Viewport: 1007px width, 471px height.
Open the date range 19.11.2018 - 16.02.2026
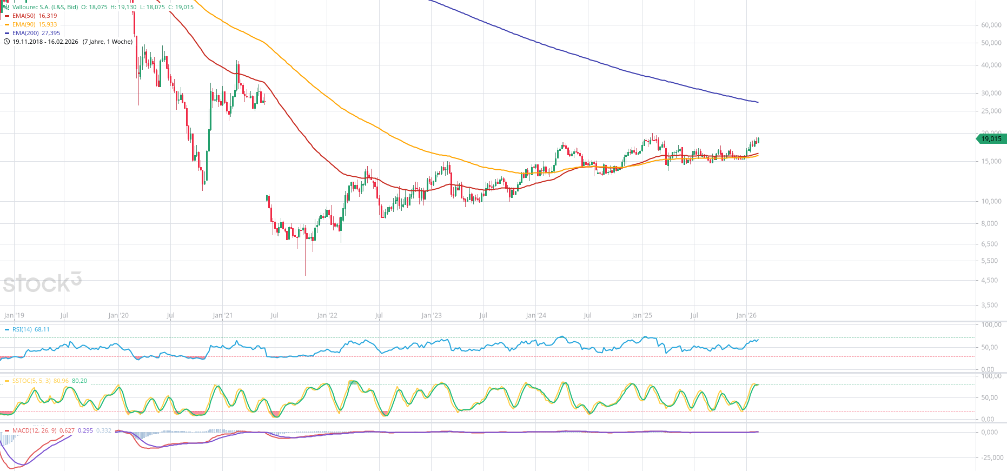[45, 42]
